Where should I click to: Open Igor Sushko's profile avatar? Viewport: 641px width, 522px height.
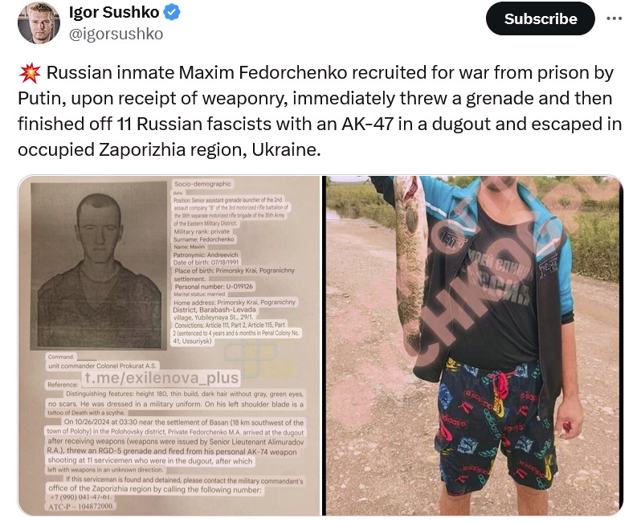[39, 23]
